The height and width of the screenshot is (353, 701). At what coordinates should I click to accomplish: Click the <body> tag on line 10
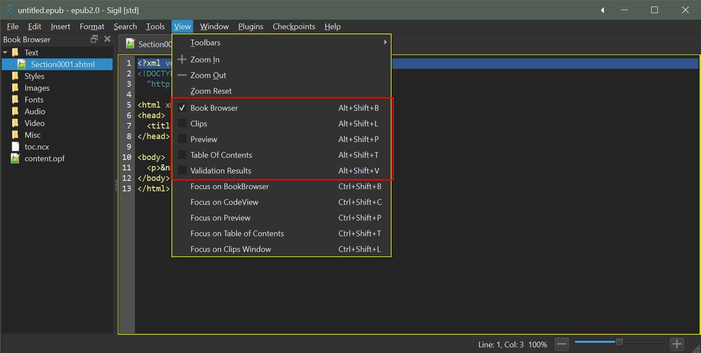coord(151,157)
